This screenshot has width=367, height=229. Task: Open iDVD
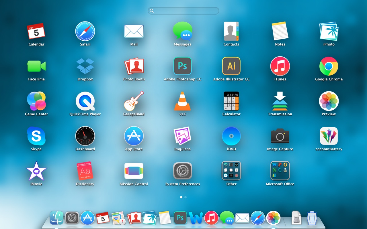click(231, 136)
